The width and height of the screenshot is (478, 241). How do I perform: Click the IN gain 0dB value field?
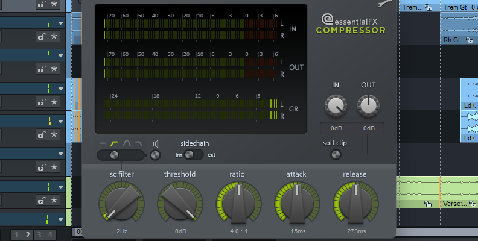[x=336, y=128]
